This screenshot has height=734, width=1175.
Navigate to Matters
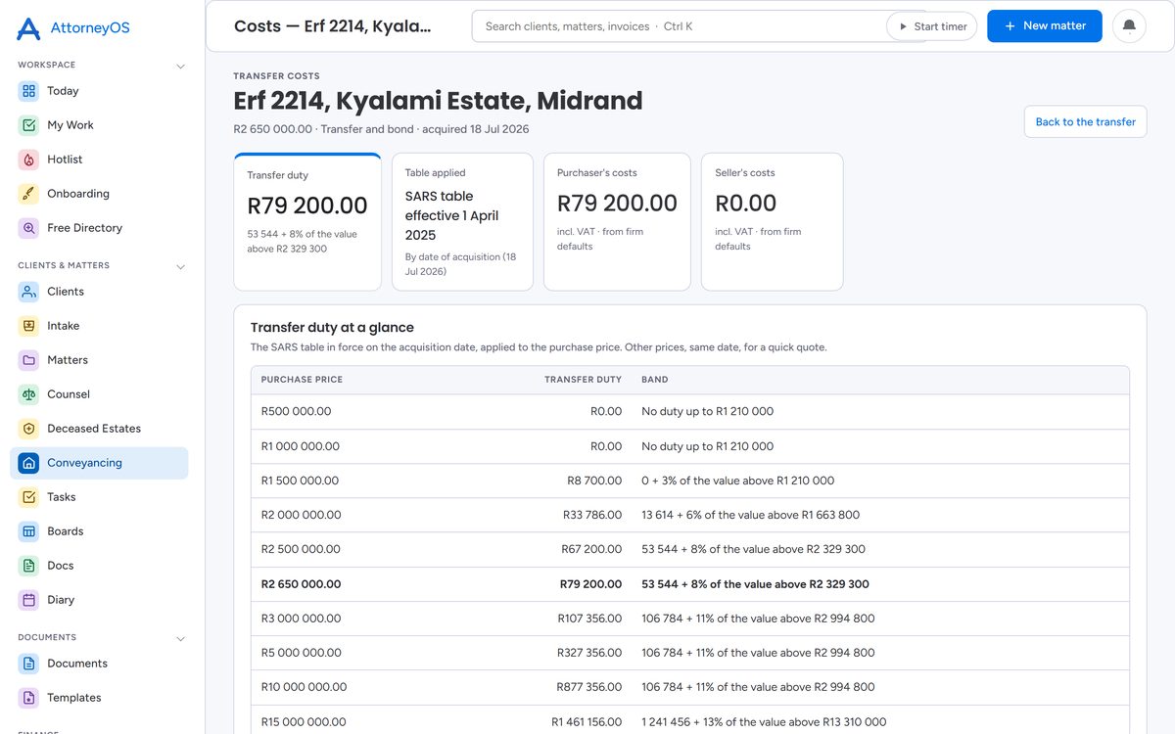tap(99, 360)
